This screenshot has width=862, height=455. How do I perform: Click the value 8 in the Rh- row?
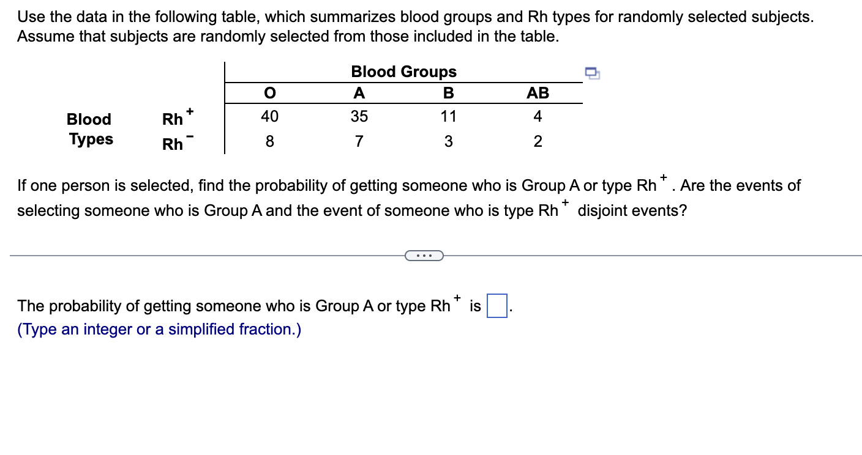269,141
